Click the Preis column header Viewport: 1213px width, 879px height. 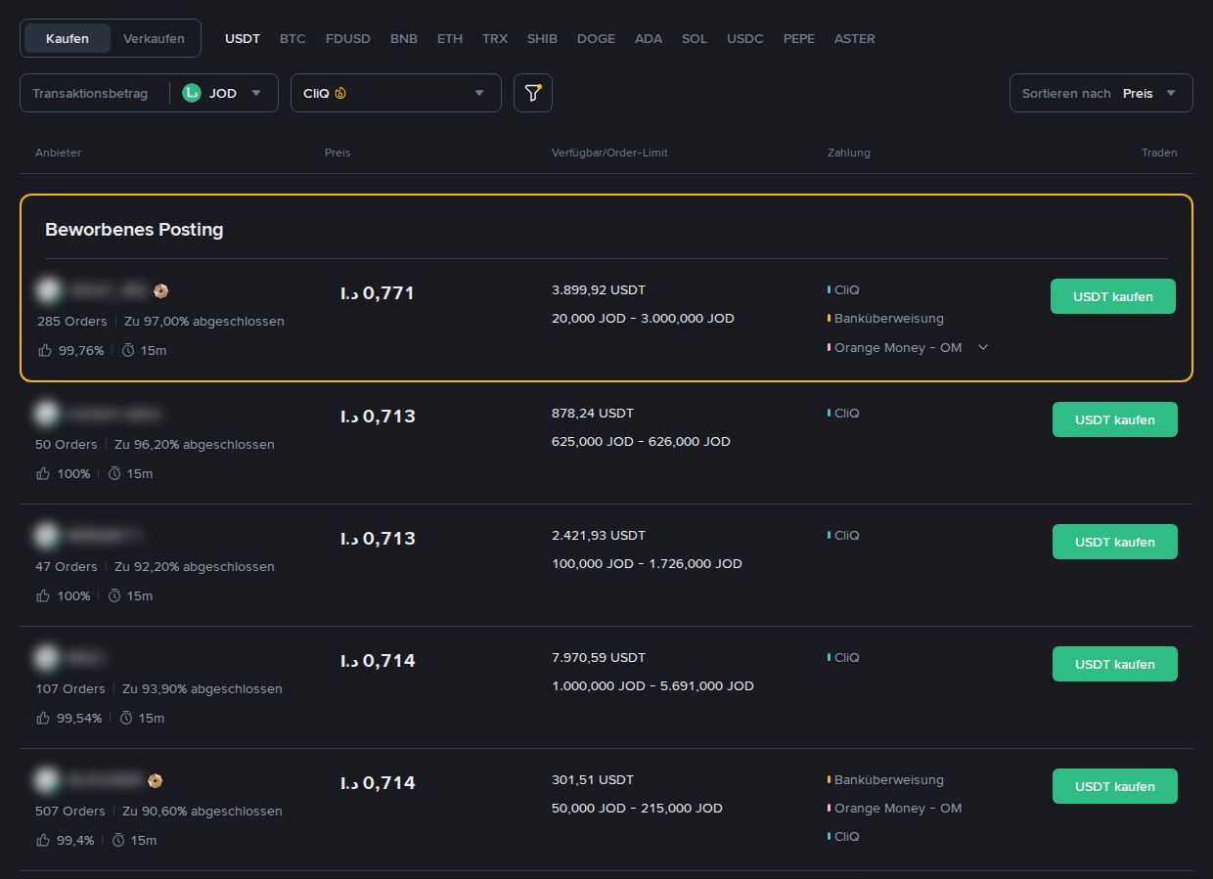pos(337,153)
